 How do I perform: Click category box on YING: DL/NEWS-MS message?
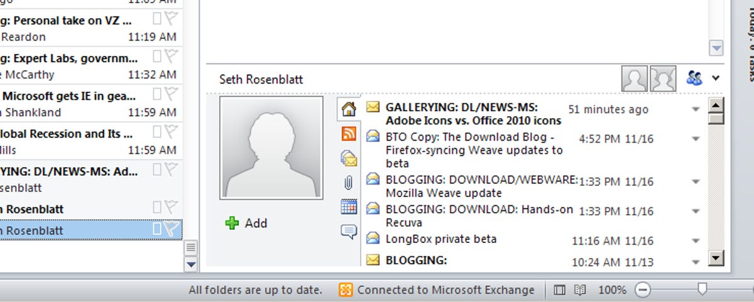pyautogui.click(x=157, y=170)
